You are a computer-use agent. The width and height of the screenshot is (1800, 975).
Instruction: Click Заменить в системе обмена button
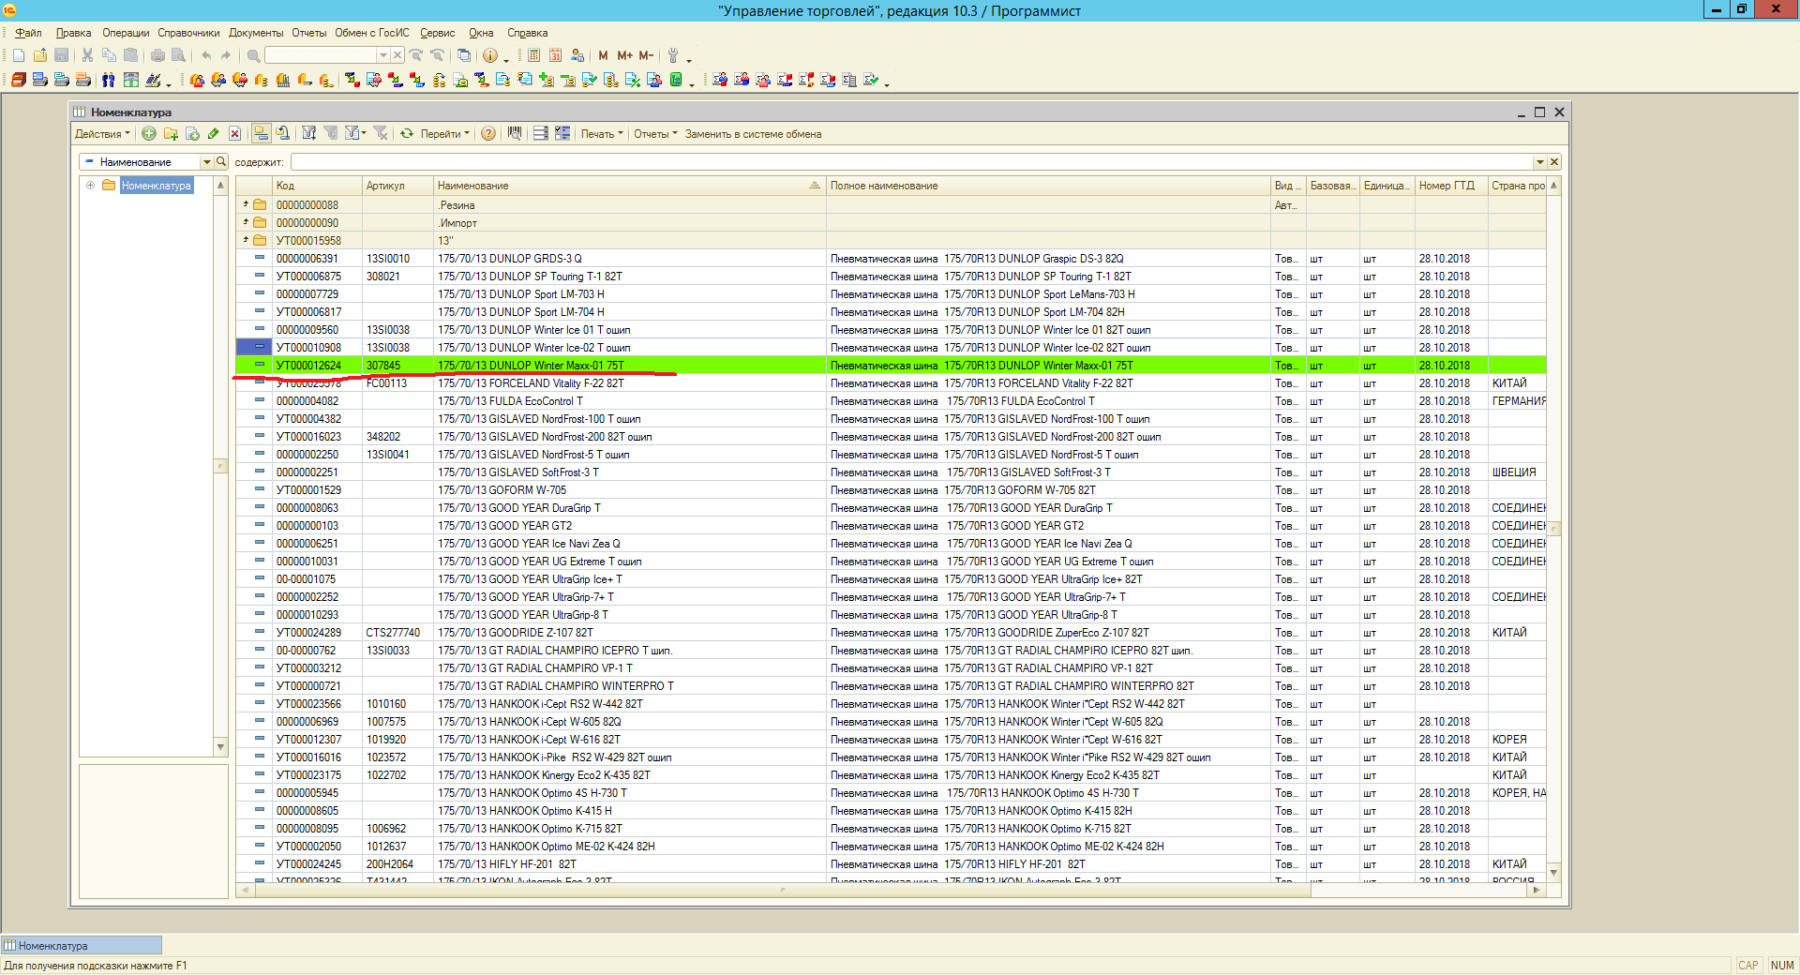pos(753,134)
